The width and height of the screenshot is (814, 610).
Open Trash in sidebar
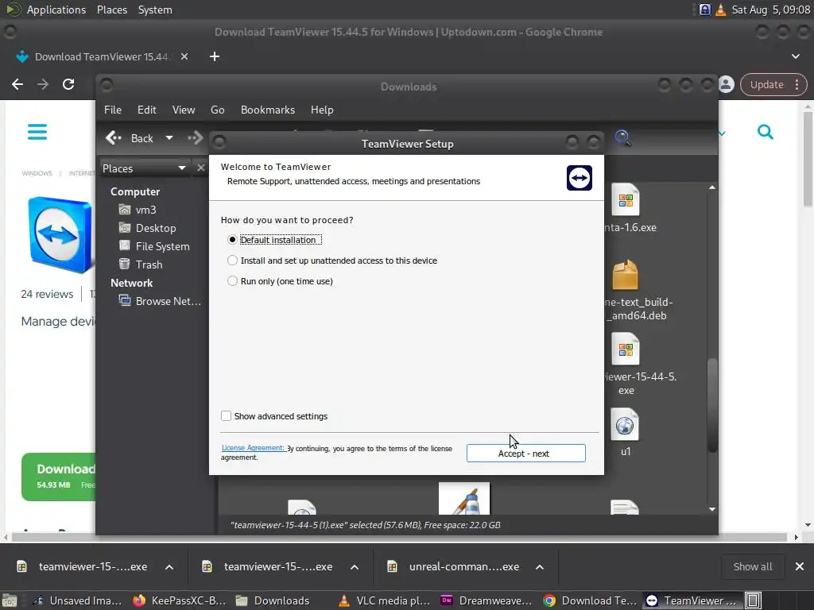click(x=141, y=264)
